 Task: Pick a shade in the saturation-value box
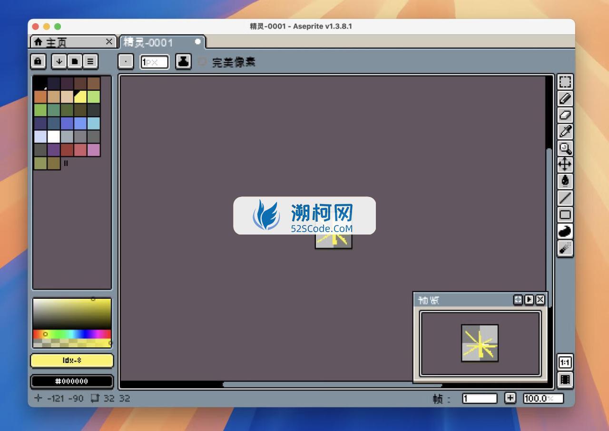72,314
